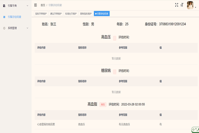Click 评估内容 header in 糖尿病 table
Image resolution: width=199 pixels, height=133 pixels.
41,81
